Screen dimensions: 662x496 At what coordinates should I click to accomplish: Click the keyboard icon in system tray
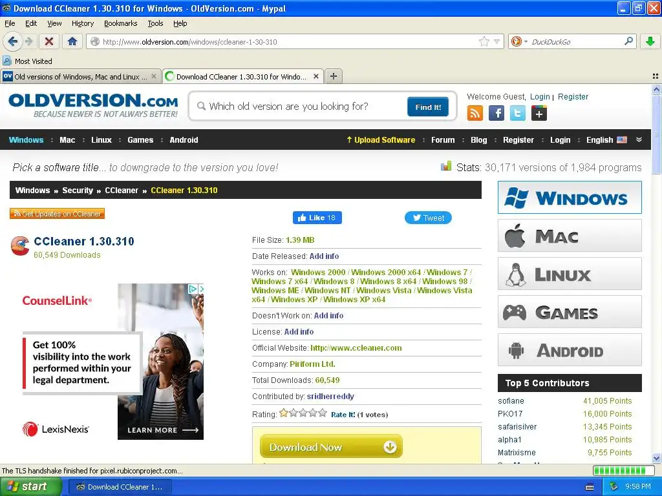[590, 487]
